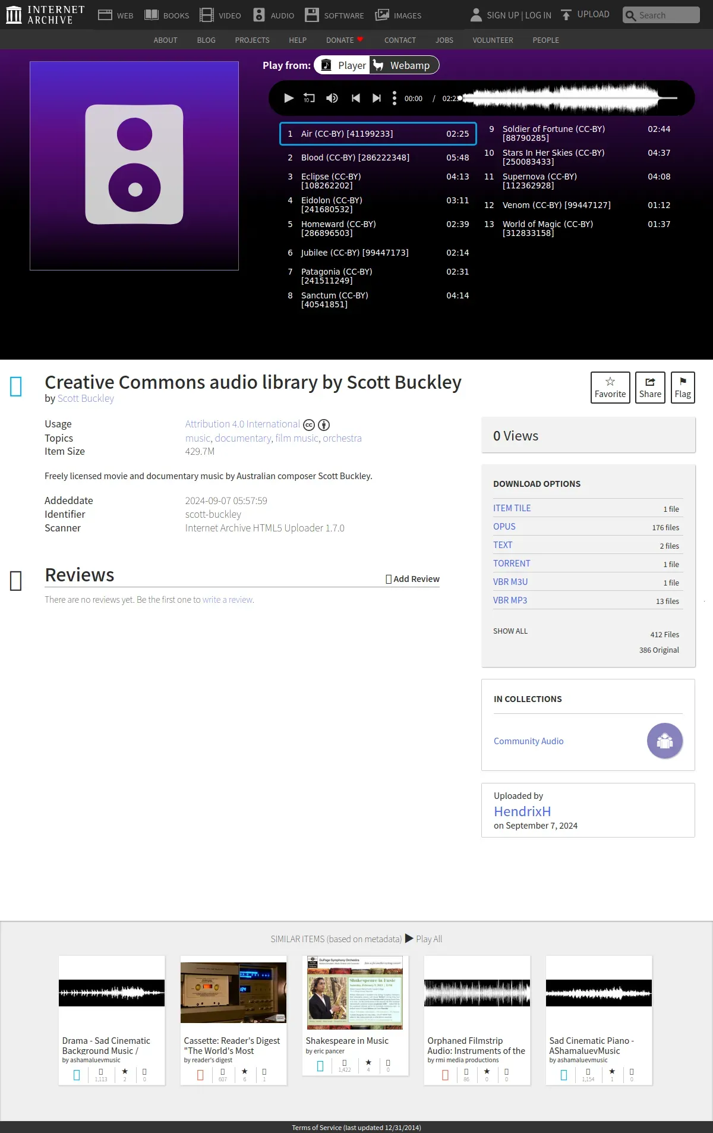Skip to previous track

tap(356, 98)
